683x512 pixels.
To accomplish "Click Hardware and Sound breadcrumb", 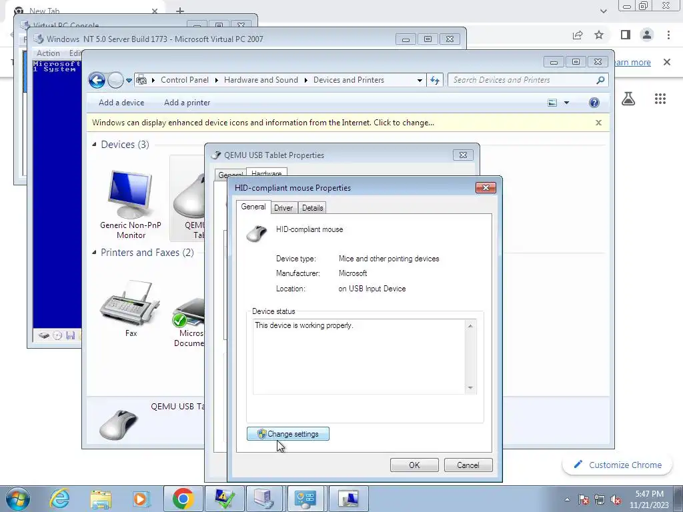I will (x=261, y=80).
